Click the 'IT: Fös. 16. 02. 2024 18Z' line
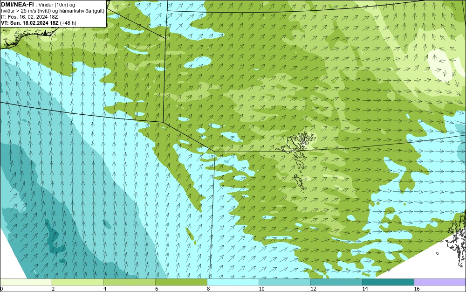 tap(29, 17)
